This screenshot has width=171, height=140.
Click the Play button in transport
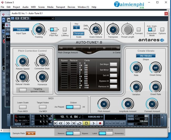93,123
